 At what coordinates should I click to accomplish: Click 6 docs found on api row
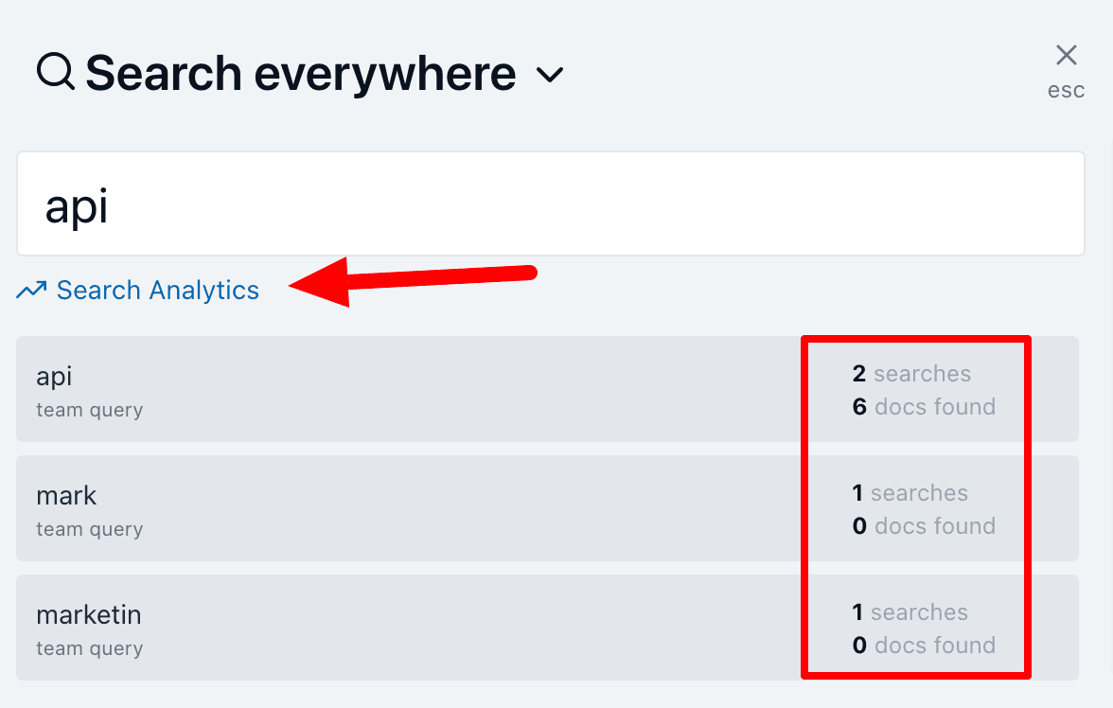click(x=923, y=407)
